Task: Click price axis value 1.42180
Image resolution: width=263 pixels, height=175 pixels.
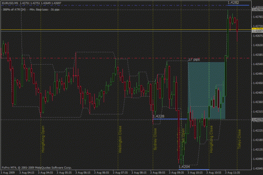Action: click(x=258, y=140)
